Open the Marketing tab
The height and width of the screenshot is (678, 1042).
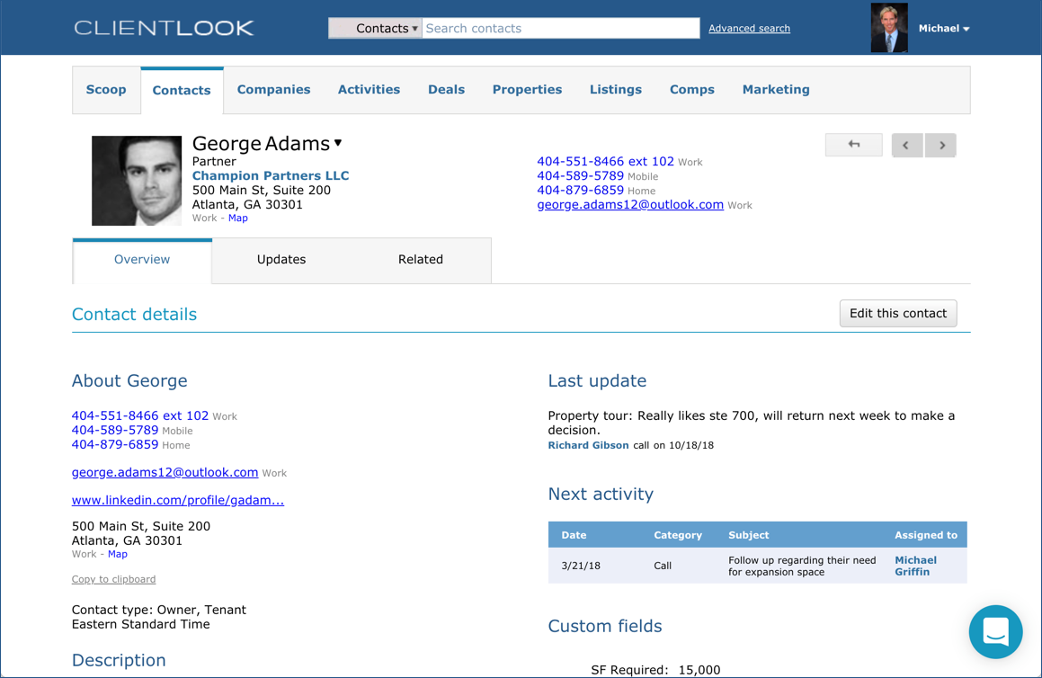click(776, 90)
